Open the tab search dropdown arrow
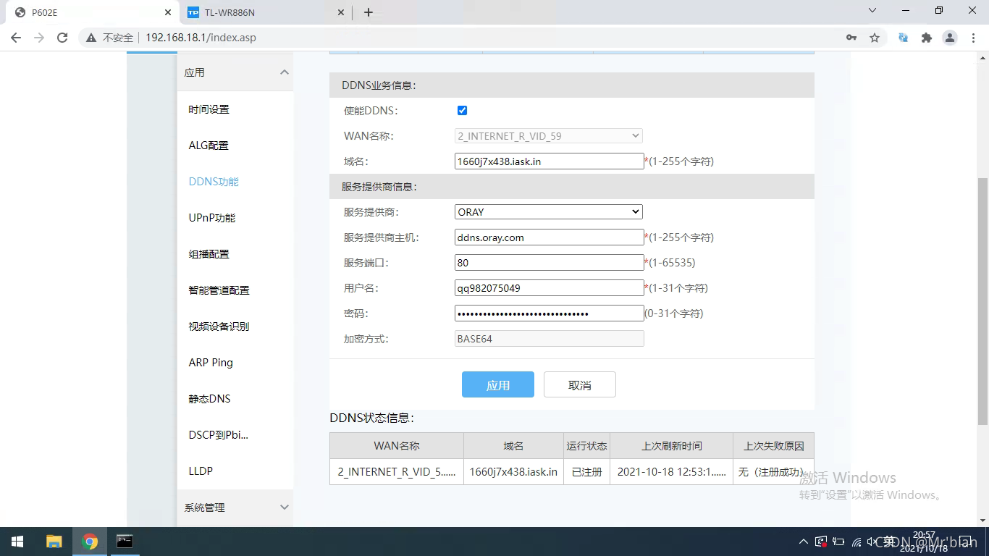This screenshot has width=989, height=556. click(872, 11)
